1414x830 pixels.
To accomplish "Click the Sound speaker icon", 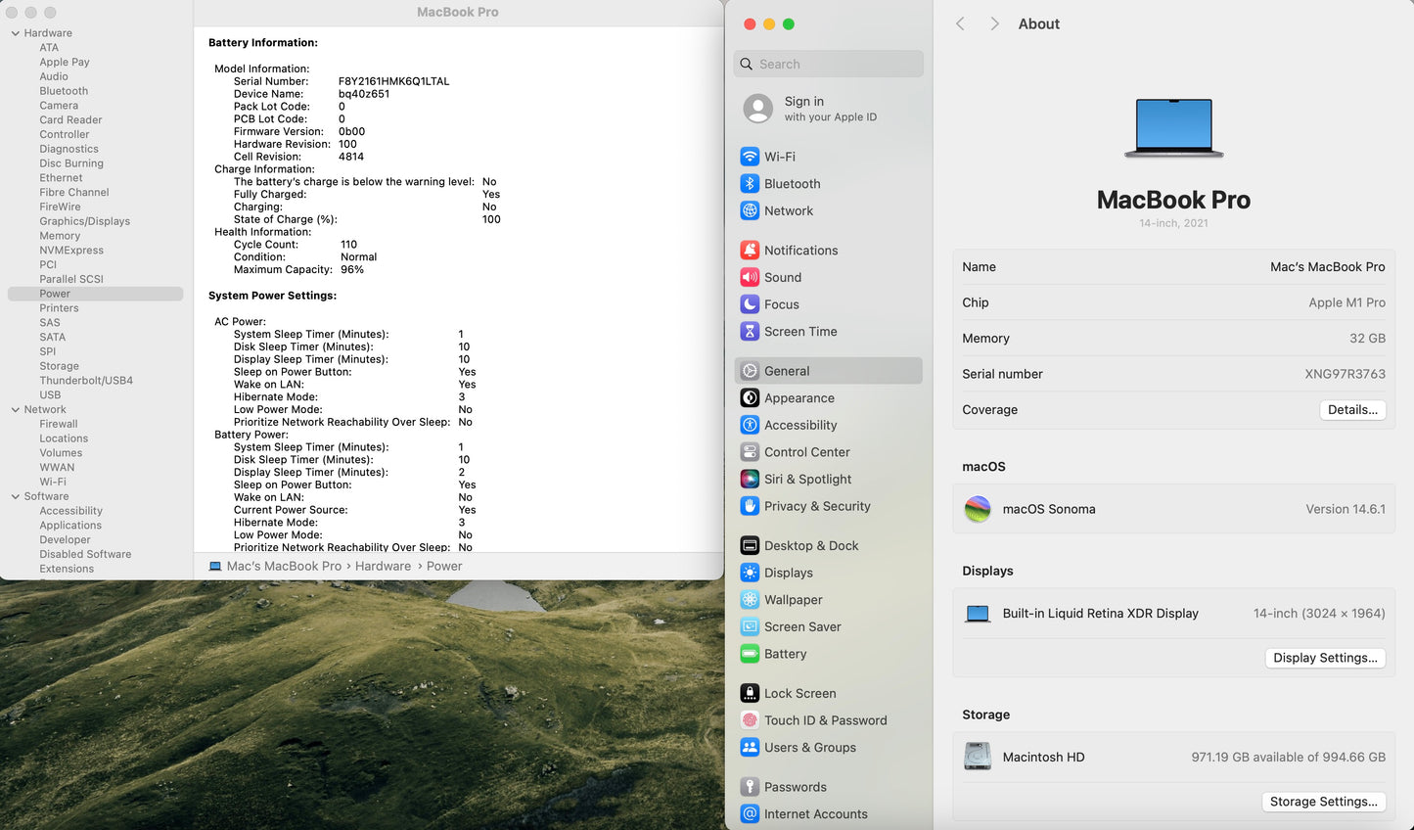I will coord(750,277).
